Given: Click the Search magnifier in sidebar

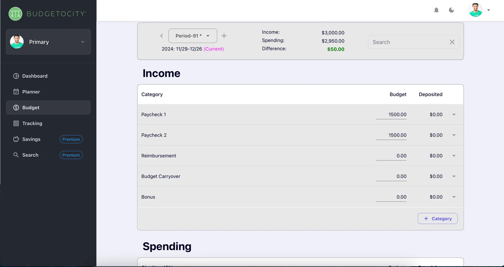Looking at the screenshot, I should (16, 155).
